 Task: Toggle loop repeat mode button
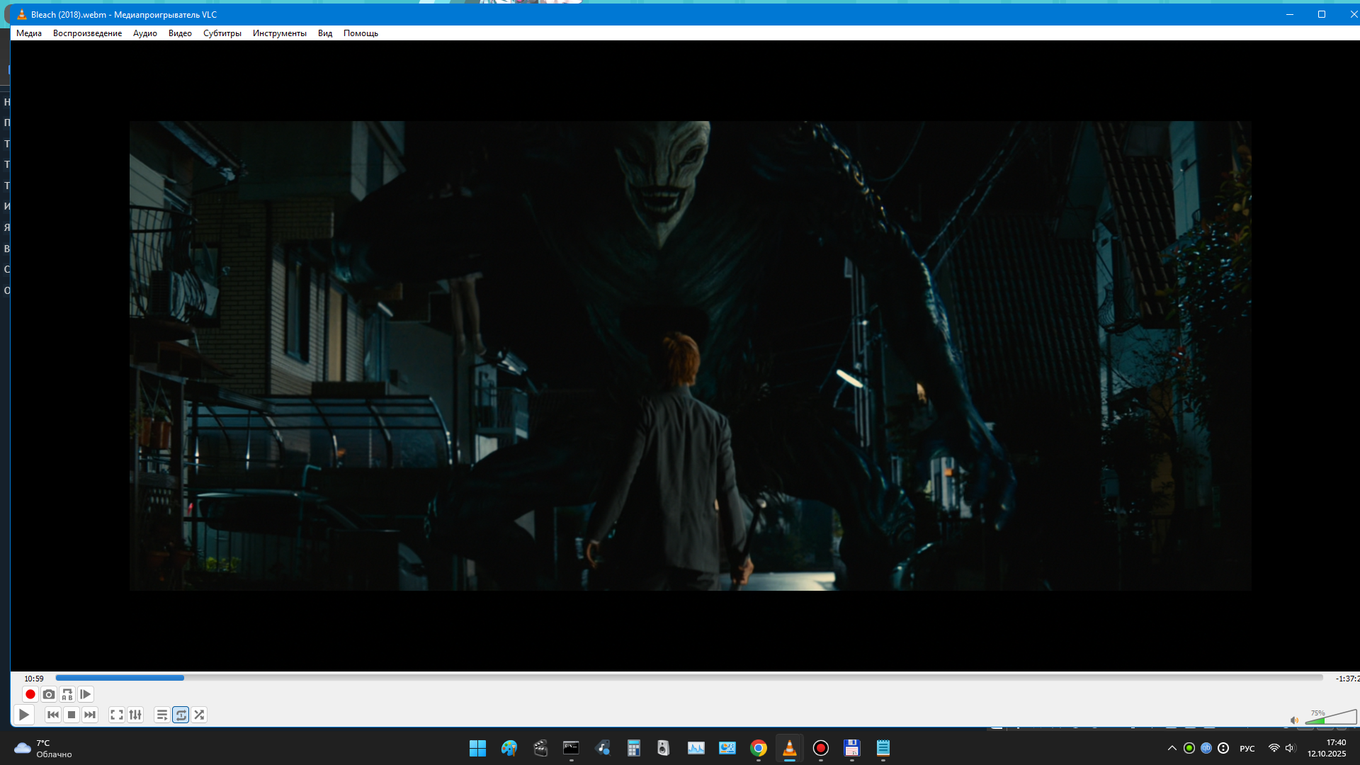181,715
